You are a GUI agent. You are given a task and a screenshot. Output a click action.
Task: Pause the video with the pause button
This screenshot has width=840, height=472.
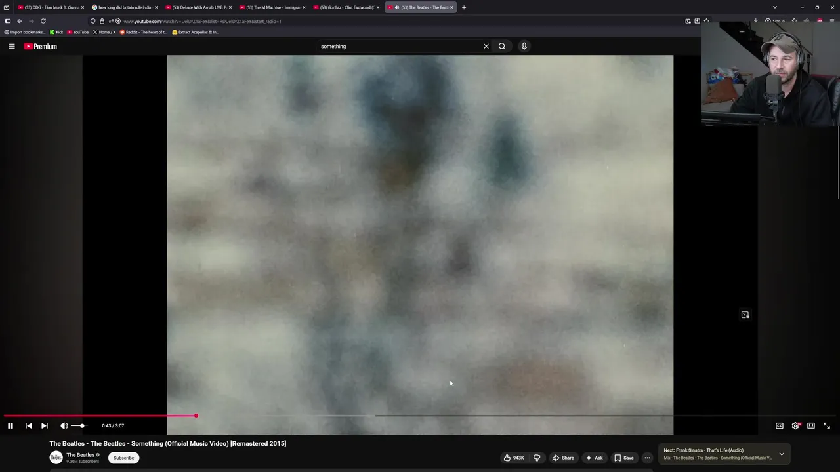[x=10, y=426]
